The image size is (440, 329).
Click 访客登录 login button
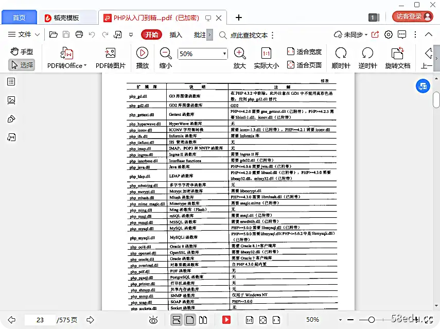[x=413, y=16]
